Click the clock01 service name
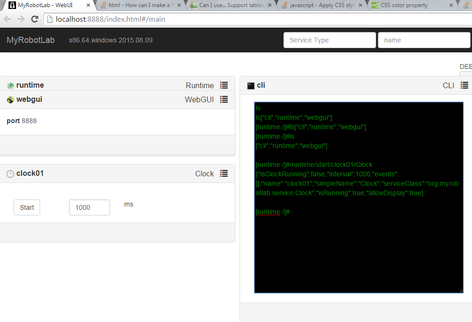 pyautogui.click(x=30, y=173)
